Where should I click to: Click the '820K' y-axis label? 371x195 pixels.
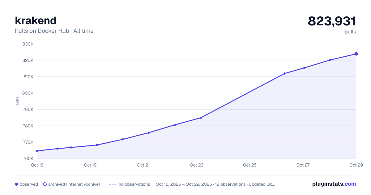pos(28,60)
